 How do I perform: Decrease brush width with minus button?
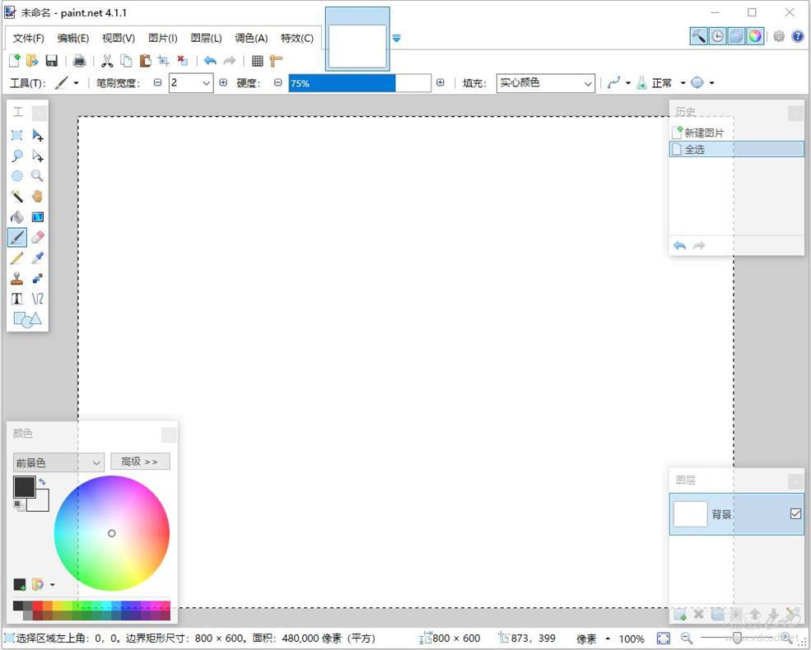click(x=158, y=82)
